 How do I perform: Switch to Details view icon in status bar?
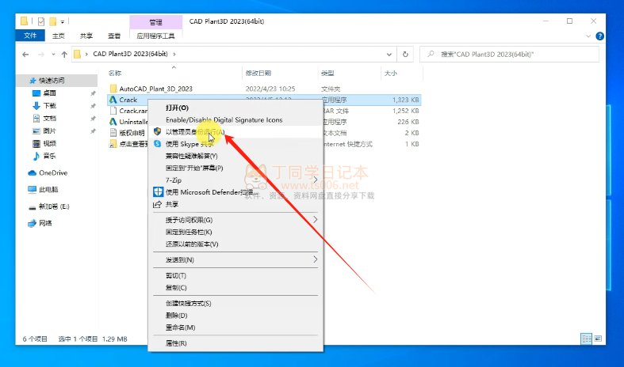click(x=587, y=339)
